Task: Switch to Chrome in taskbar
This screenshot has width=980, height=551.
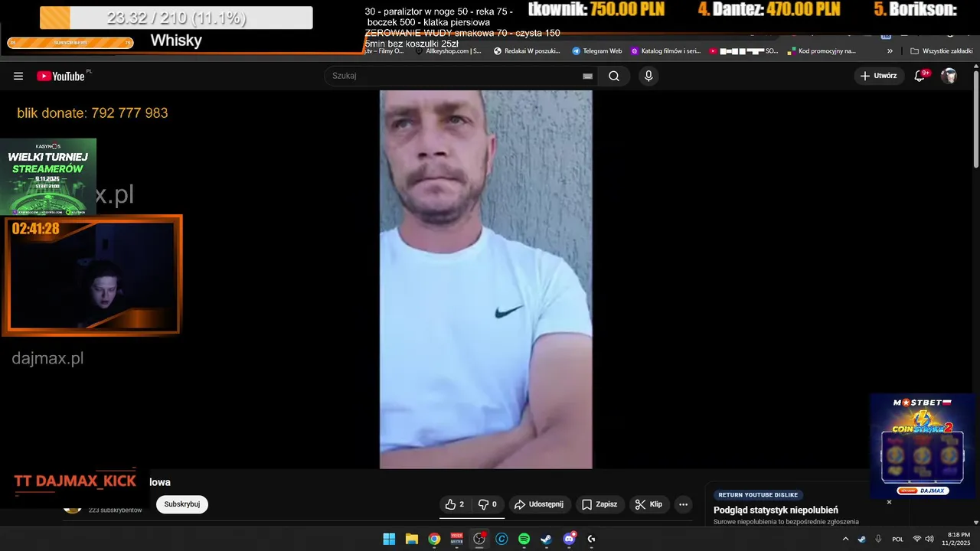Action: (x=434, y=539)
